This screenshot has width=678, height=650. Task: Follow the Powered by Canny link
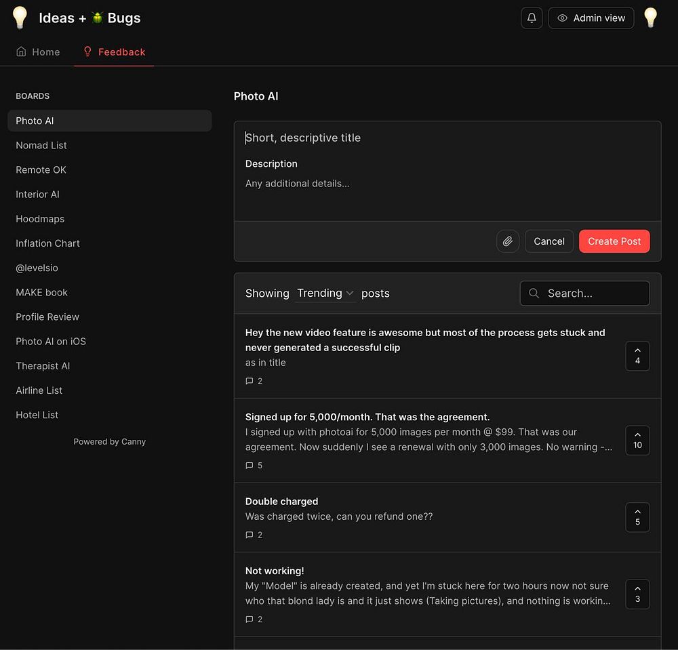(x=109, y=442)
